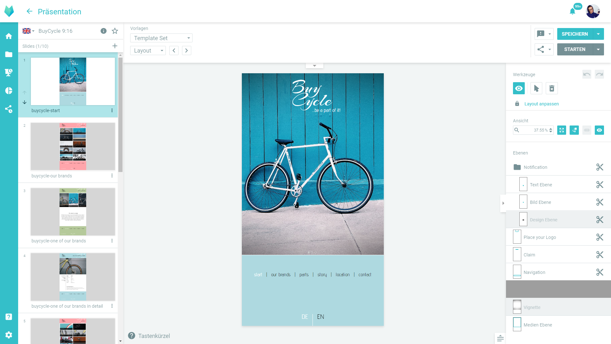Screen dimensions: 611x344
Task: Go back using the Präsentation arrow
Action: coord(29,11)
